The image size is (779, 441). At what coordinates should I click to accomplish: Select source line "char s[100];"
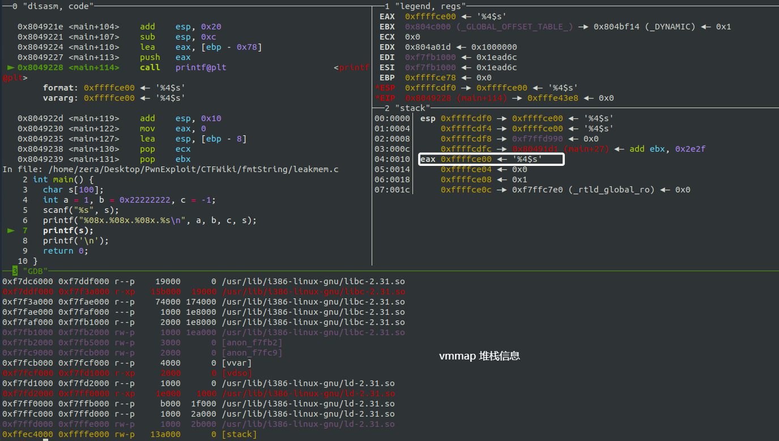(x=74, y=190)
